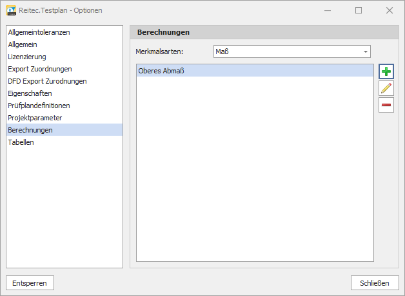The width and height of the screenshot is (405, 296).
Task: Open the Allgemeintoleranzen options page
Action: point(64,32)
